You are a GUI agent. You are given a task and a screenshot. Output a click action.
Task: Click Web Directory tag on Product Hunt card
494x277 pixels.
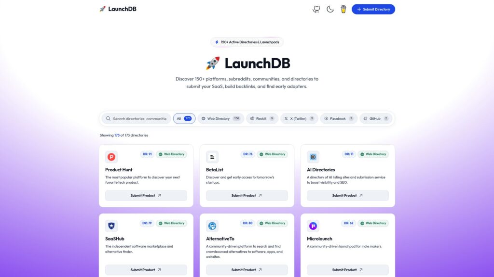[171, 154]
